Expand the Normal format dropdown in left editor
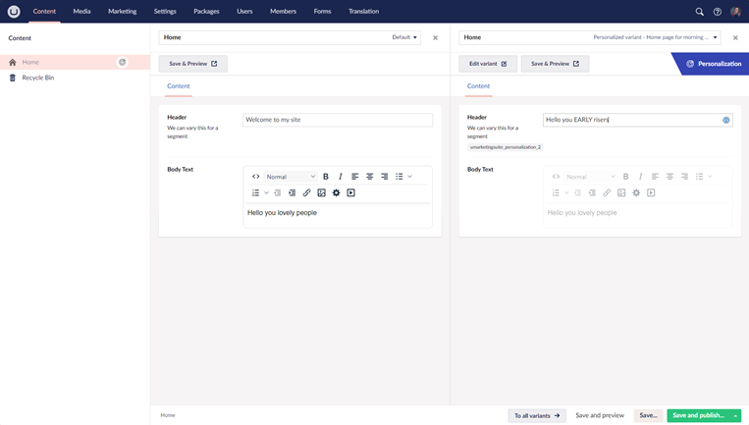 click(291, 177)
